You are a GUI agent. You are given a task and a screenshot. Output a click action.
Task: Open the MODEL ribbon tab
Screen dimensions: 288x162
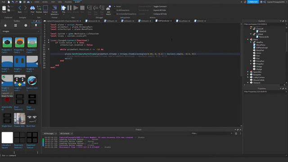click(x=45, y=2)
